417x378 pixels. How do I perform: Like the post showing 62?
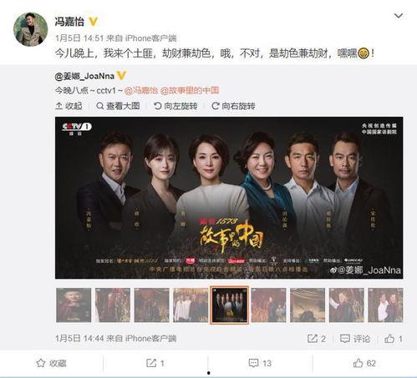click(364, 363)
